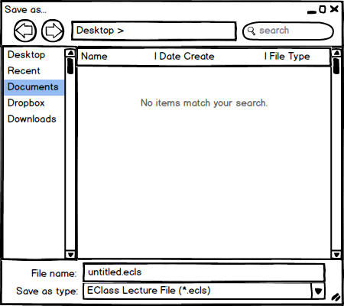Select the EClass Lecture File type combo box
The height and width of the screenshot is (306, 344).
click(x=204, y=291)
